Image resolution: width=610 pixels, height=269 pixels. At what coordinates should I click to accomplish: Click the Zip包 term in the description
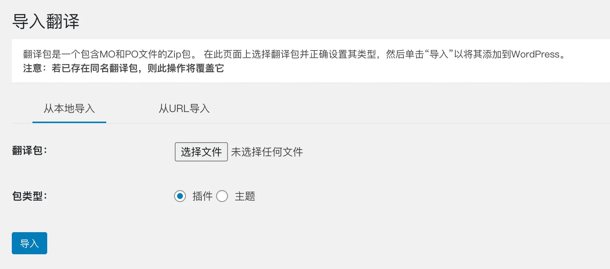click(x=179, y=54)
